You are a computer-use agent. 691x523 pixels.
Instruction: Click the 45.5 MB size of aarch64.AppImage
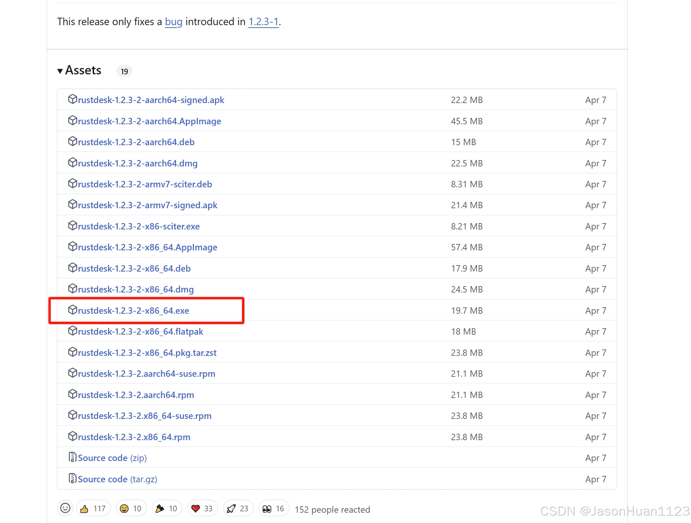[x=467, y=121]
